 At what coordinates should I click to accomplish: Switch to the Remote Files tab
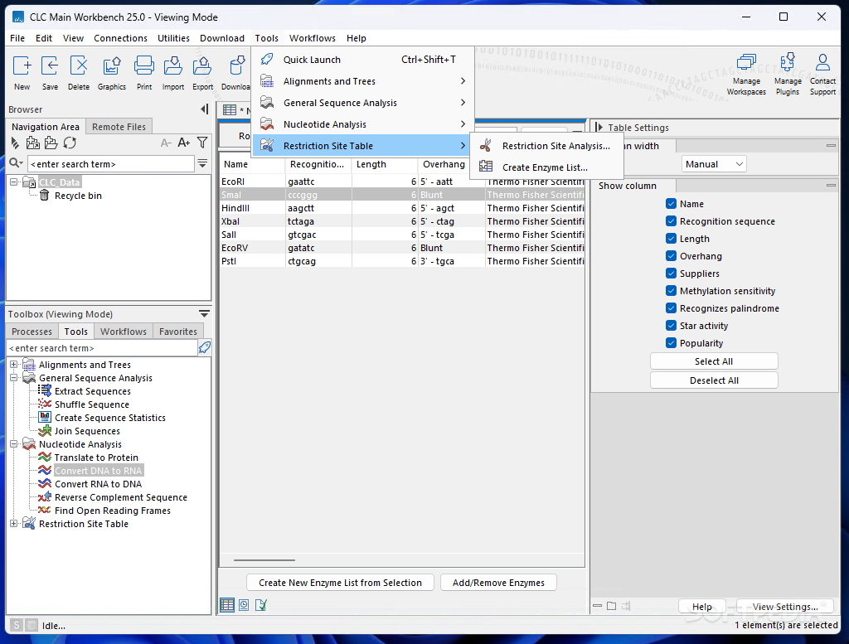coord(119,127)
